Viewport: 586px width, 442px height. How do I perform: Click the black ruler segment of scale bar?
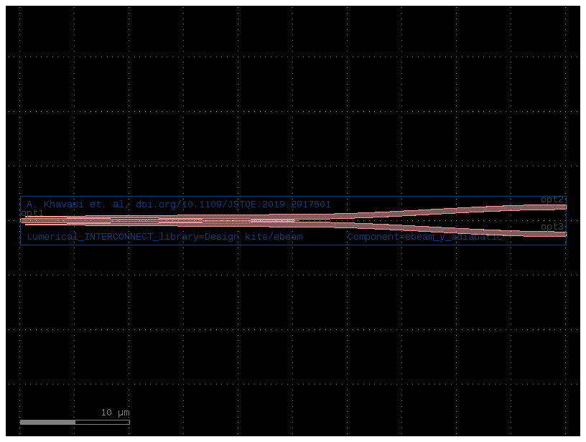(101, 422)
